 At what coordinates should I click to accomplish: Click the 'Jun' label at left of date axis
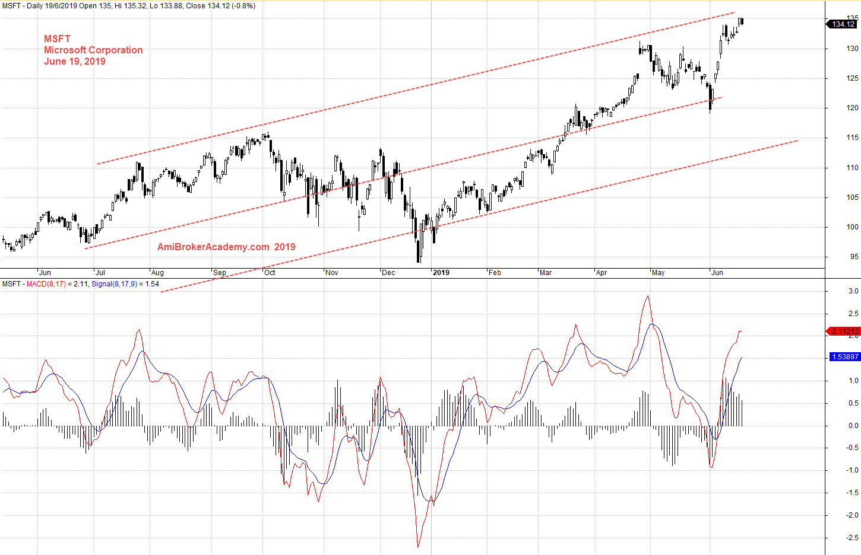[x=45, y=273]
